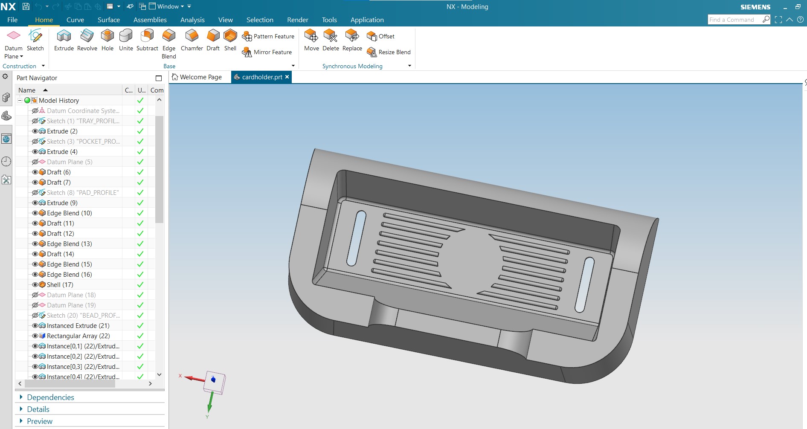This screenshot has width=807, height=429.
Task: Select the Extrude tool in ribbon
Action: tap(64, 40)
